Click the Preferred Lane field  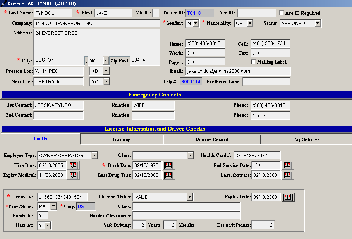[x=266, y=81]
